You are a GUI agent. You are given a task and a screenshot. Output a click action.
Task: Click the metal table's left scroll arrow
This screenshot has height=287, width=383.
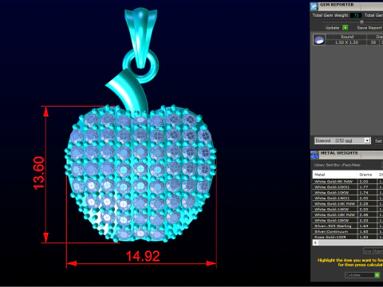(x=315, y=242)
